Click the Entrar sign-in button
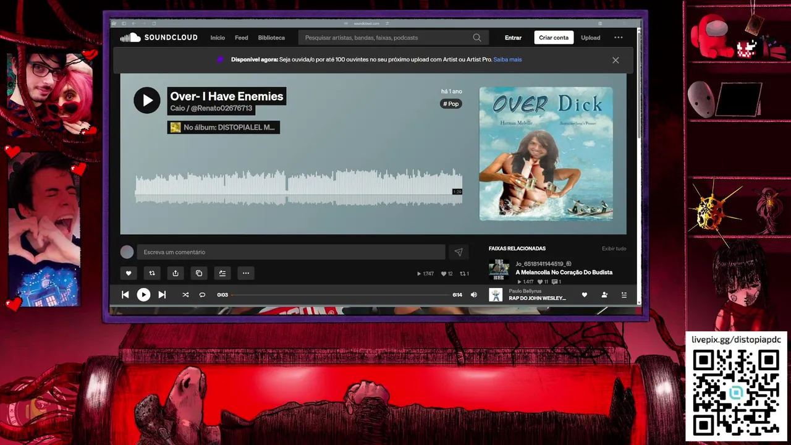 513,38
